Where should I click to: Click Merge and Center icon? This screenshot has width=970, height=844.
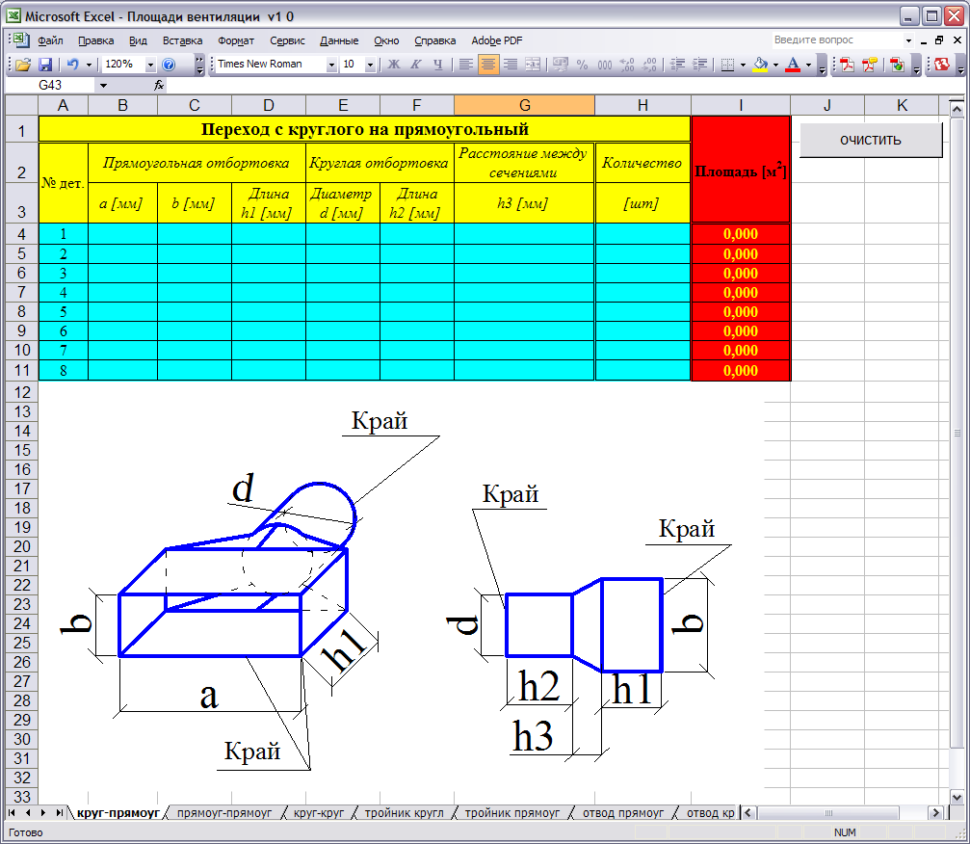click(x=533, y=65)
